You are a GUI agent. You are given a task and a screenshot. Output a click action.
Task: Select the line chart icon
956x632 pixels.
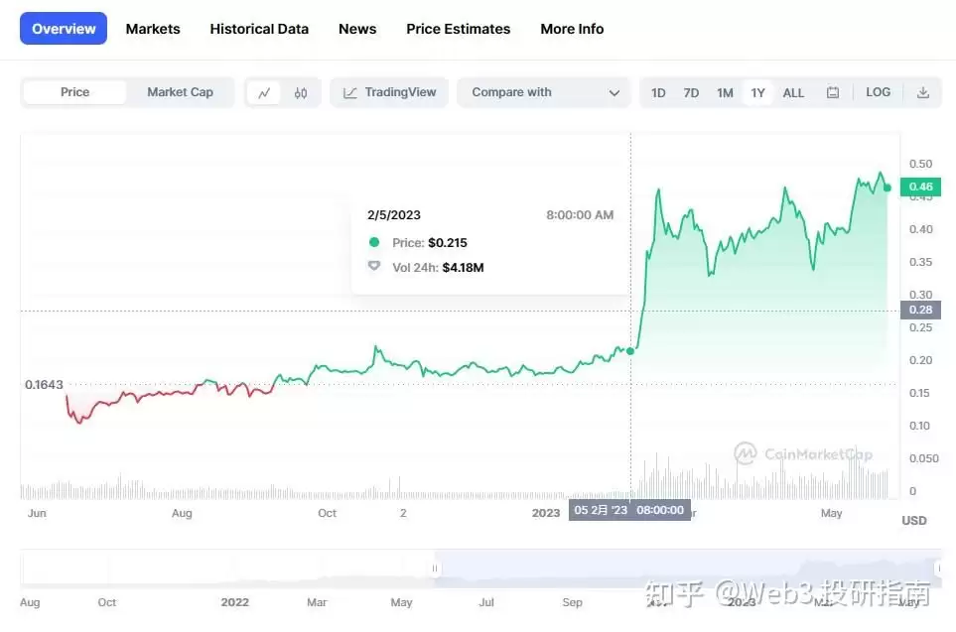pyautogui.click(x=264, y=91)
